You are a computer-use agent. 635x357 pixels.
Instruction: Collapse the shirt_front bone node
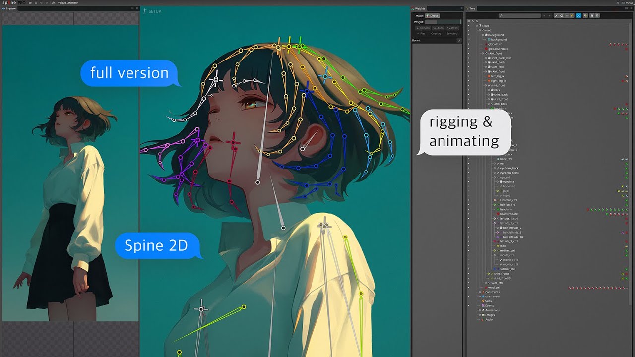point(486,85)
